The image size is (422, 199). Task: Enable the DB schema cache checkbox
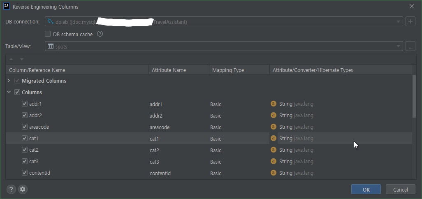[48, 34]
